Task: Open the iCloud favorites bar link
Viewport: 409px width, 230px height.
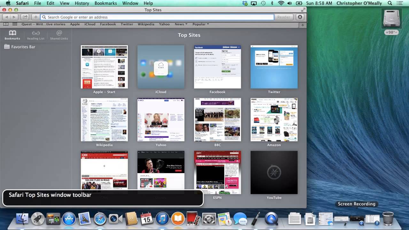Action: (x=90, y=24)
